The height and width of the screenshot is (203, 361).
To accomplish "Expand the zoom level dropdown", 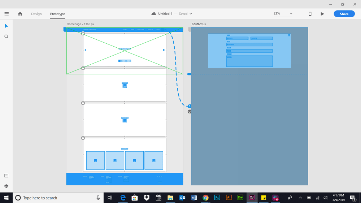I will point(291,14).
